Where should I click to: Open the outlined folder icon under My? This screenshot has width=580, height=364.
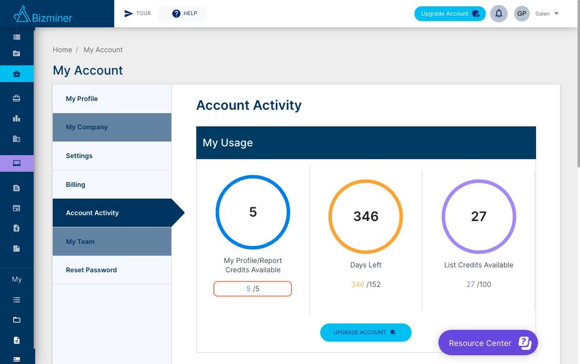[17, 320]
